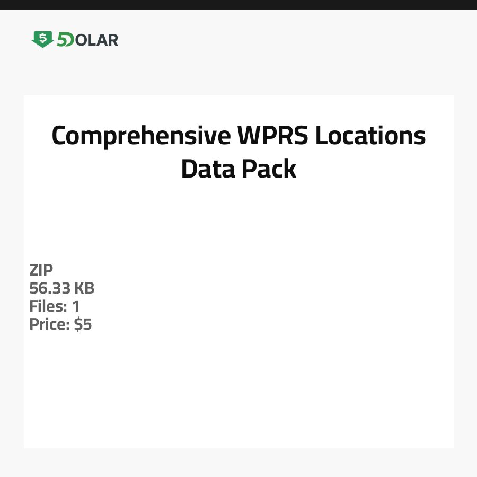The image size is (477, 477).
Task: Click the dark bar at the top
Action: point(238,5)
